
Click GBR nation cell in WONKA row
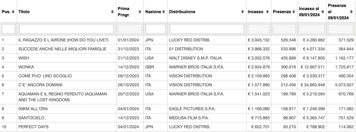pyautogui.click(x=149, y=67)
